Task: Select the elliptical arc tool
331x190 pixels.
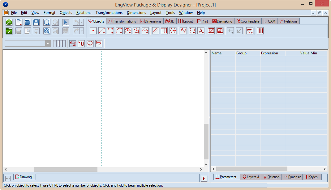Action: tap(145, 31)
